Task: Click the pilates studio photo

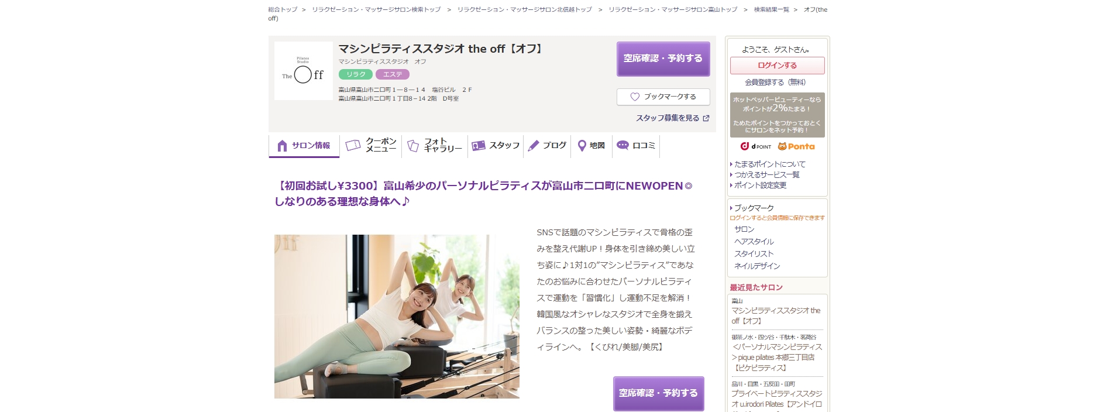Action: (397, 317)
